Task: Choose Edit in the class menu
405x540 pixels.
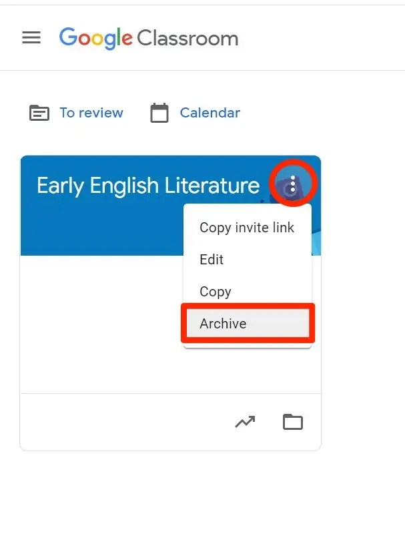Action: coord(212,260)
